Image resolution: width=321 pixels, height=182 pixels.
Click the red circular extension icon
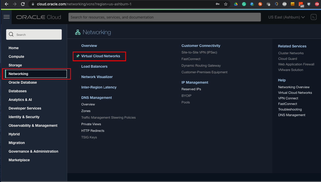[x=317, y=4]
